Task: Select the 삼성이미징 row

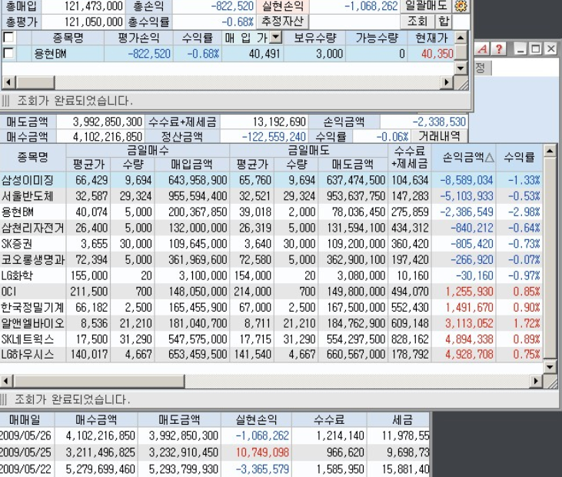Action: click(x=271, y=180)
